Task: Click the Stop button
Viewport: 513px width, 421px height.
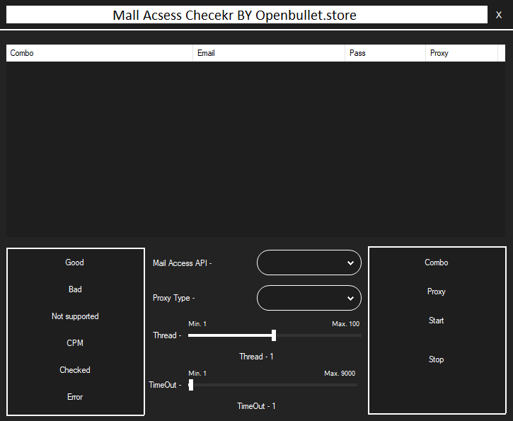Action: click(x=436, y=359)
